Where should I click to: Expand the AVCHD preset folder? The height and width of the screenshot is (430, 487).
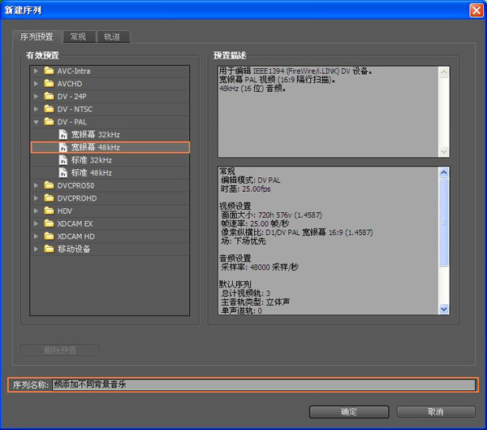pos(36,84)
